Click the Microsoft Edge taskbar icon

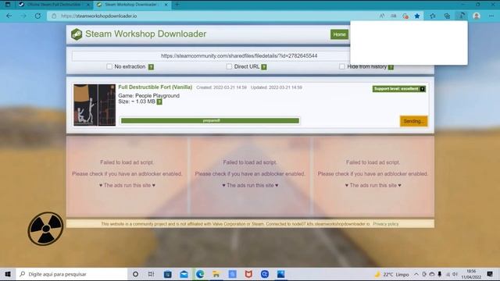(200, 274)
